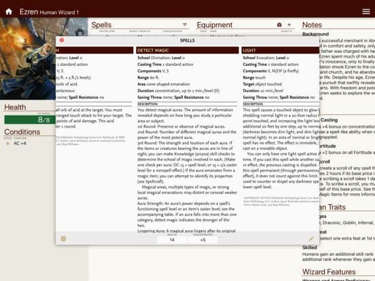
Task: Add new equipment with plus icon
Action: [289, 24]
